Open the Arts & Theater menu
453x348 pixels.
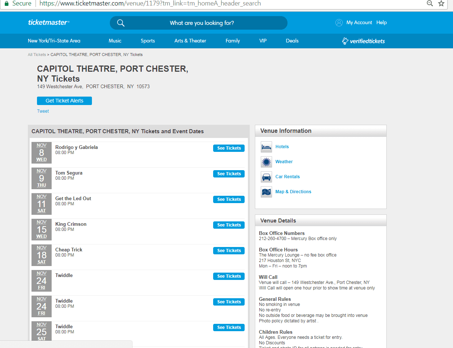pos(190,41)
